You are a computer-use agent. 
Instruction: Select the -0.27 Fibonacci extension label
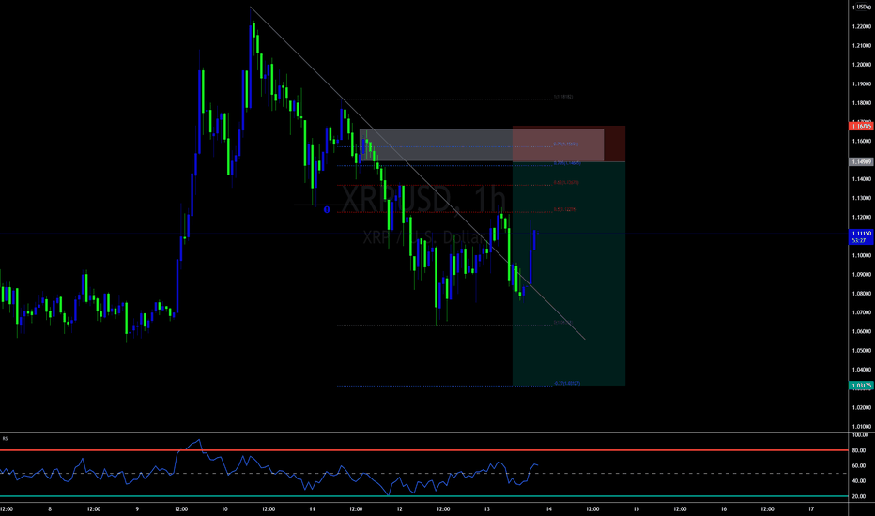(x=566, y=383)
